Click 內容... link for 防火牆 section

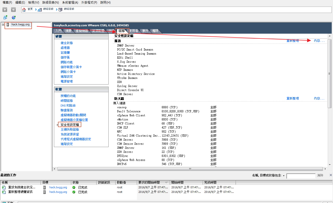(319, 98)
